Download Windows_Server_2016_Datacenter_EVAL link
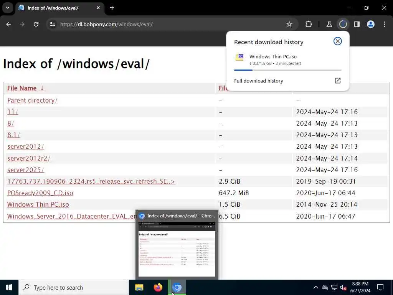The image size is (393, 295). [71, 216]
